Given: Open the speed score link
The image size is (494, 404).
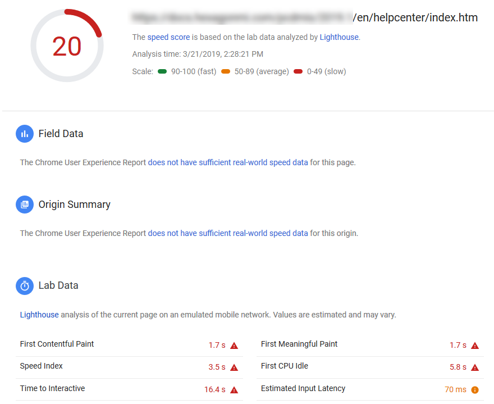Looking at the screenshot, I should (x=168, y=37).
